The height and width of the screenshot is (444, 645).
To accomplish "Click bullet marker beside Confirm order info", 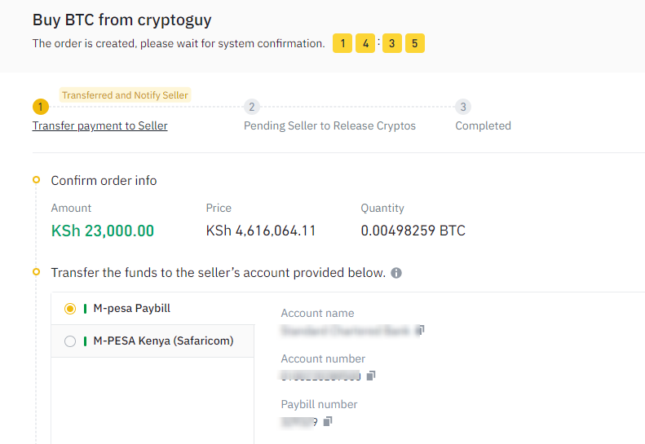I will tap(36, 179).
